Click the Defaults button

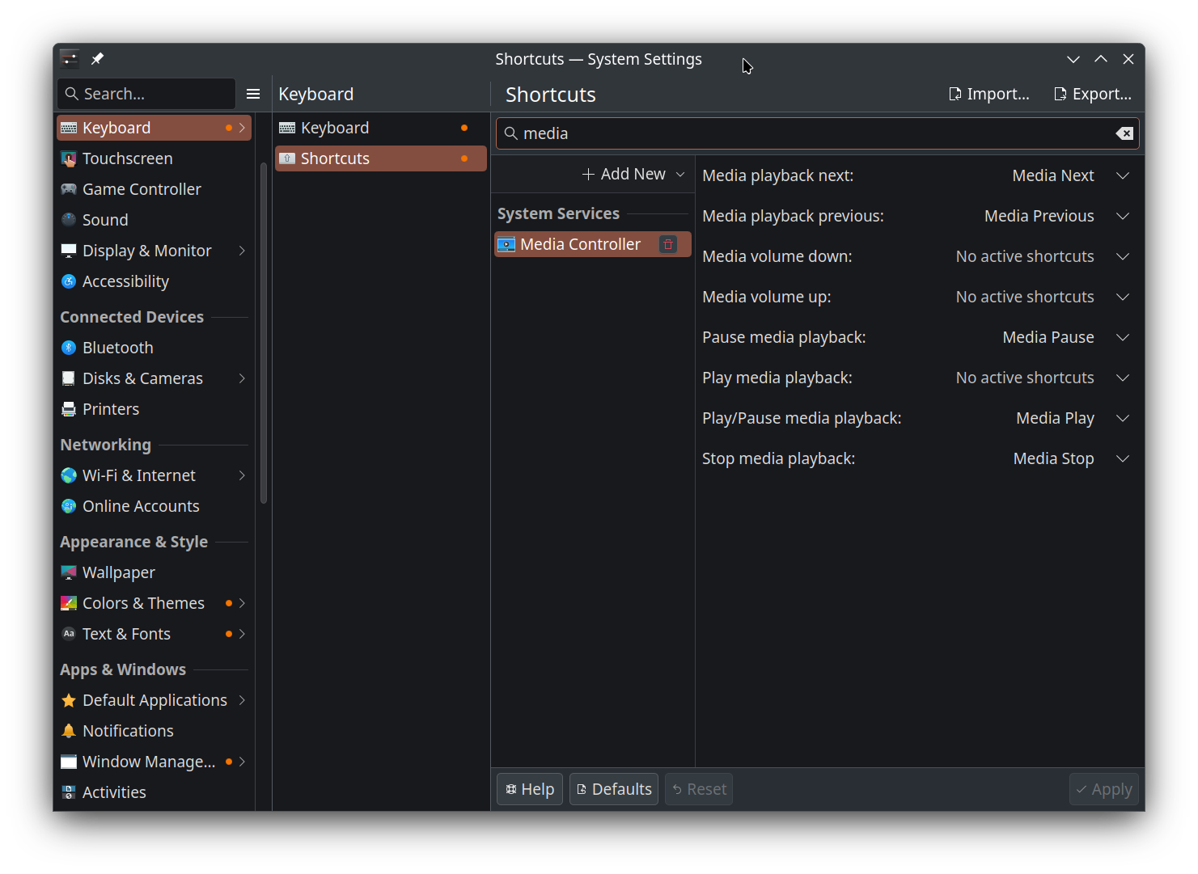tap(614, 789)
